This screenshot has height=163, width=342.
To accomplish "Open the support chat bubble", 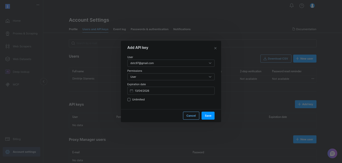I will (332, 153).
